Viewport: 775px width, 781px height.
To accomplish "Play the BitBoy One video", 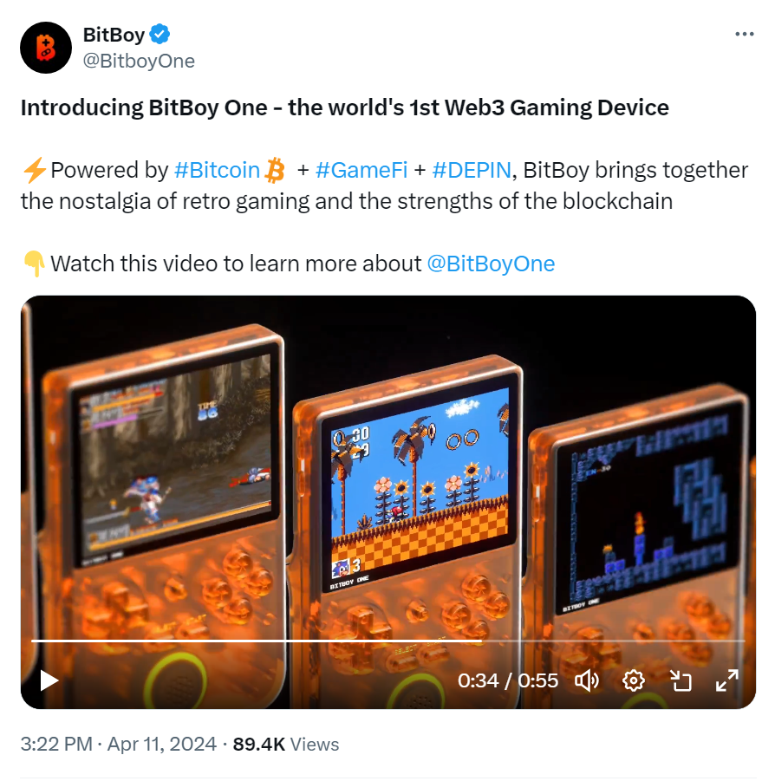I will pos(49,680).
